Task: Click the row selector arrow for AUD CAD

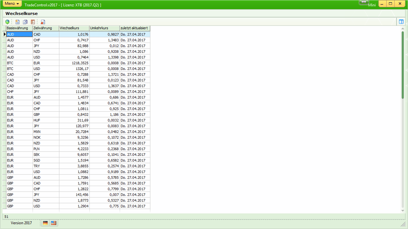Action: coord(4,34)
